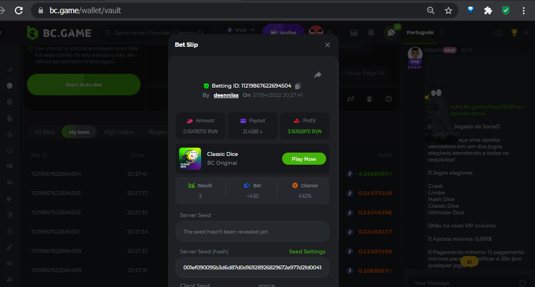This screenshot has height=287, width=535.
Task: Click the notifications bell icon
Action: (x=371, y=33)
